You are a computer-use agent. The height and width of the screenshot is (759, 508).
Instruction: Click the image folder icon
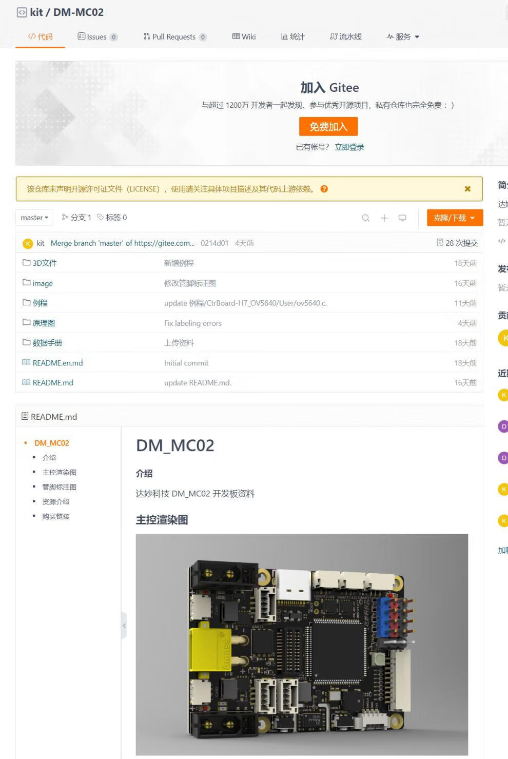tap(27, 283)
